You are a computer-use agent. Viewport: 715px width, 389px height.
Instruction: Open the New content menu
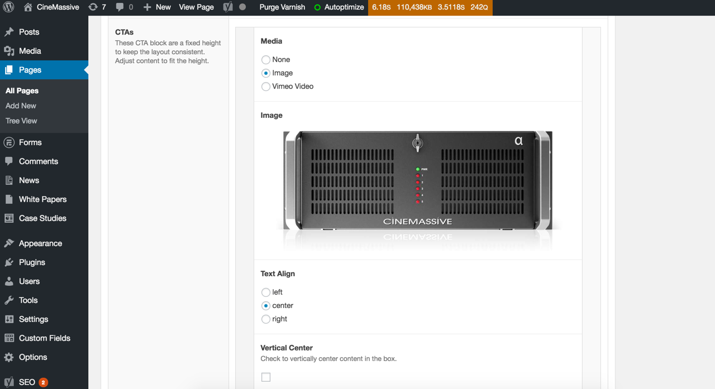163,7
